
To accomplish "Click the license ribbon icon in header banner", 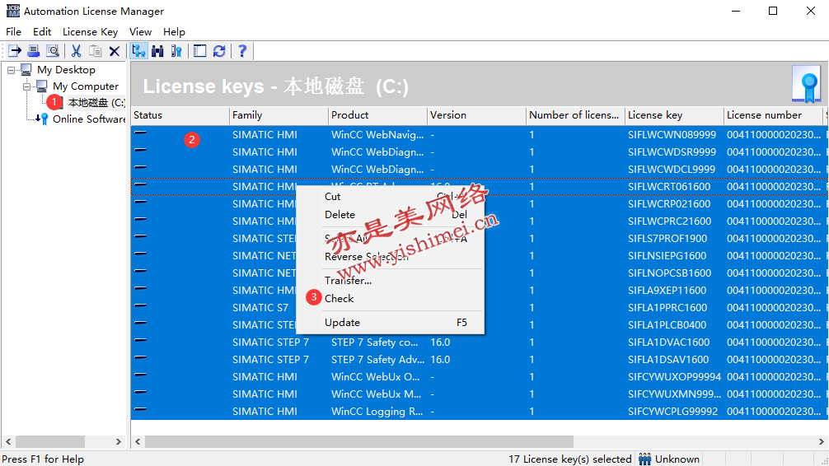I will click(x=807, y=85).
